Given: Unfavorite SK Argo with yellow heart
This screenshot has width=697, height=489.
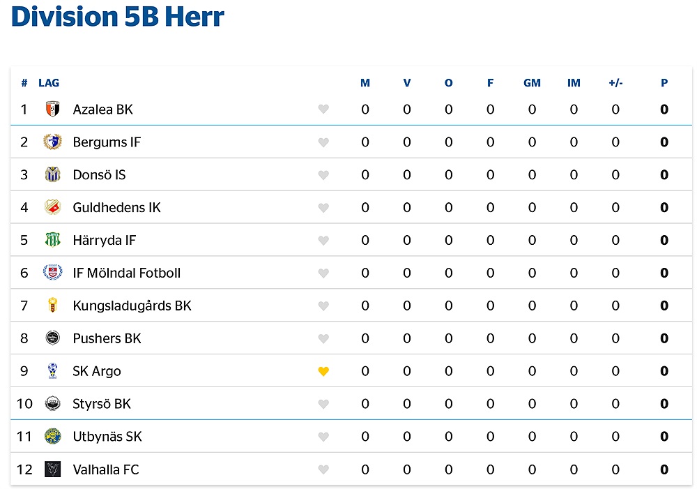Looking at the screenshot, I should click(x=323, y=371).
